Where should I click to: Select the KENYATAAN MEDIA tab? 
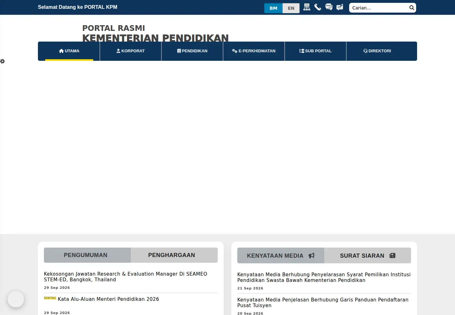pos(281,255)
